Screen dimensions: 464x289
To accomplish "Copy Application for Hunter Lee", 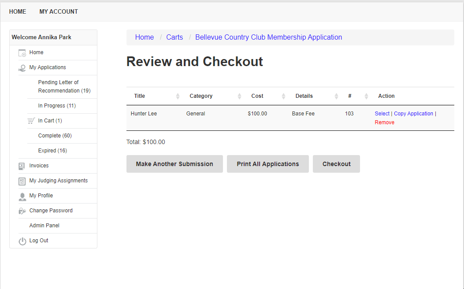I will coord(413,114).
